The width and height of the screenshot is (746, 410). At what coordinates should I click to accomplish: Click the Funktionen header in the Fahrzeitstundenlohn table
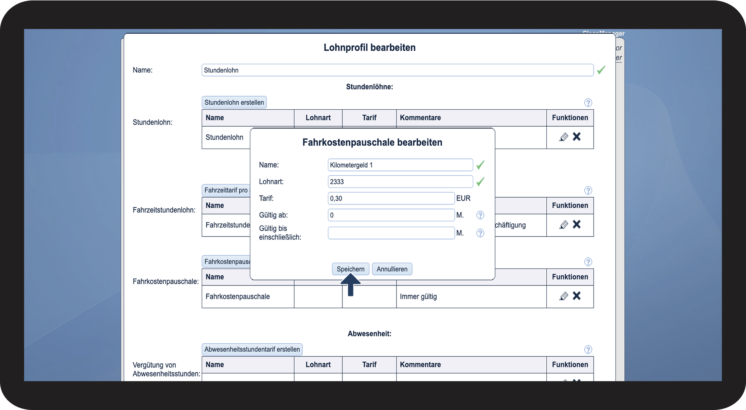tap(570, 206)
